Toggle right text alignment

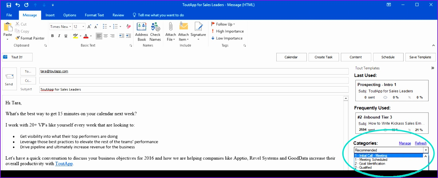pyautogui.click(x=112, y=36)
